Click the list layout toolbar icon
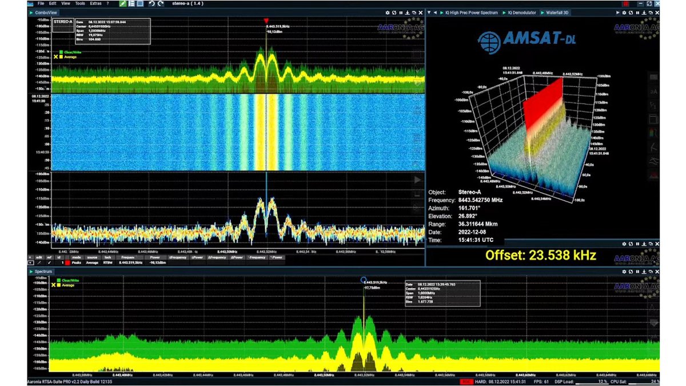686x386 pixels. coord(131,3)
